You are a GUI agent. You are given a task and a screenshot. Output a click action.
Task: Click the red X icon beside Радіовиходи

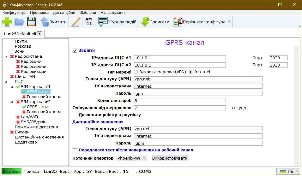point(18,72)
